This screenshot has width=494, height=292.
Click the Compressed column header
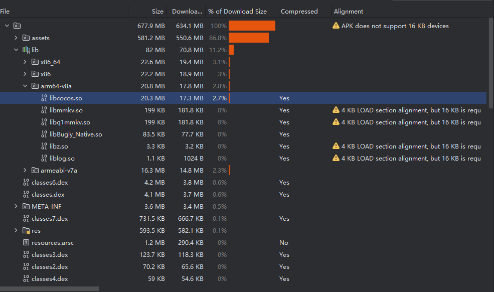(x=299, y=11)
